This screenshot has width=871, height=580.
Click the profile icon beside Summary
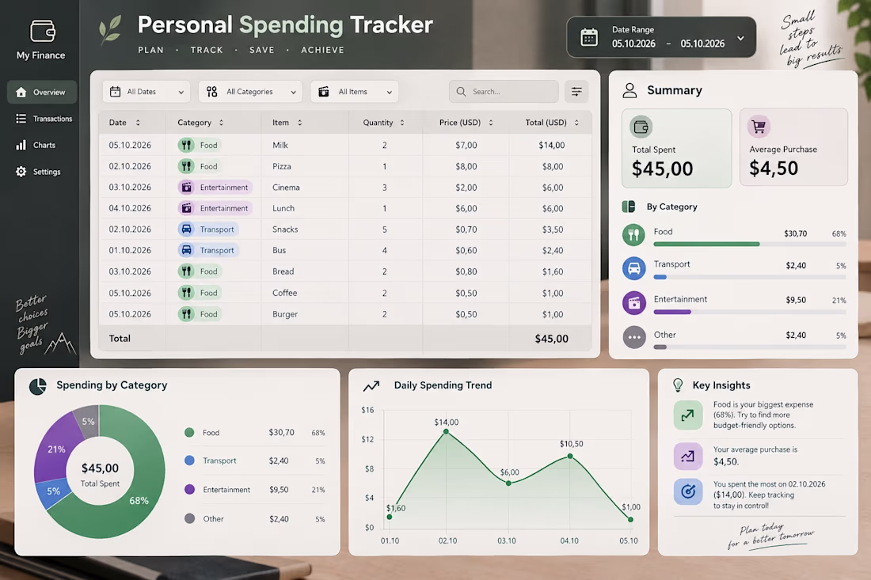point(629,90)
